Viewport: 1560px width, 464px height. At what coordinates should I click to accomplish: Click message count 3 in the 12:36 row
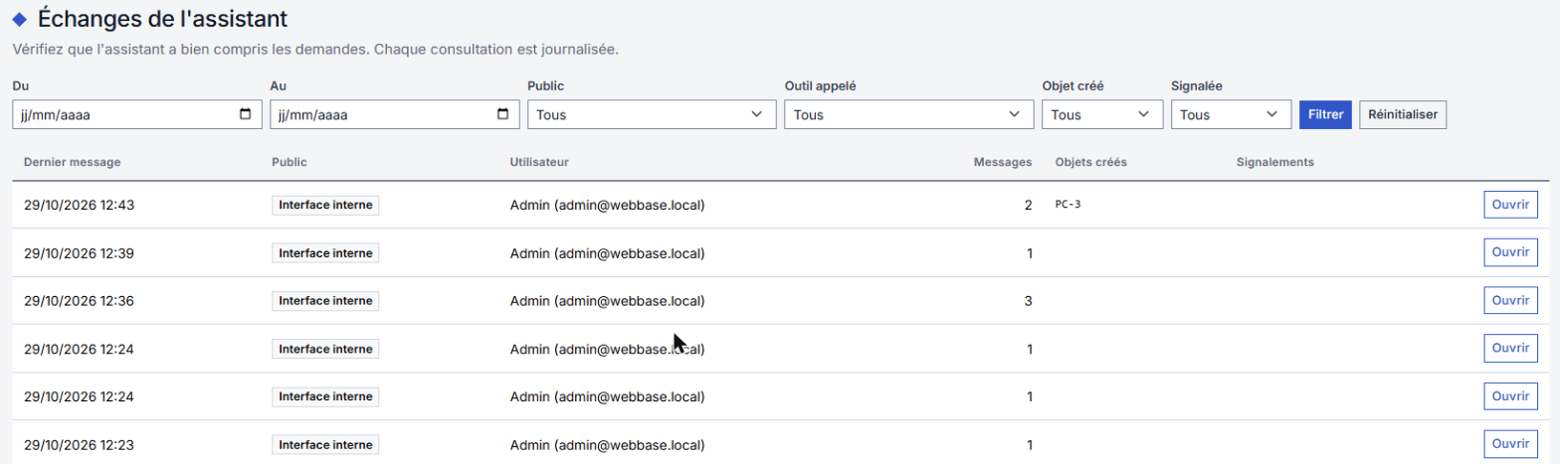[1029, 300]
